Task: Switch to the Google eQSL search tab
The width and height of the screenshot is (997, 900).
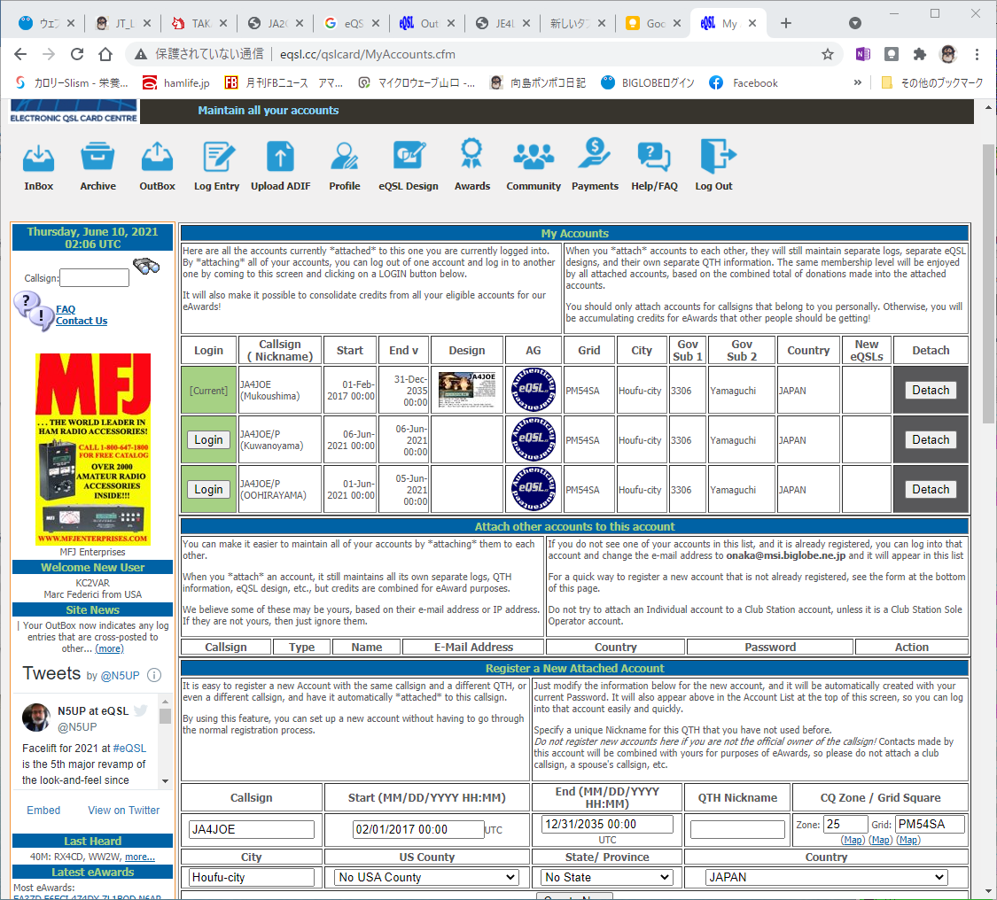Action: pos(352,24)
